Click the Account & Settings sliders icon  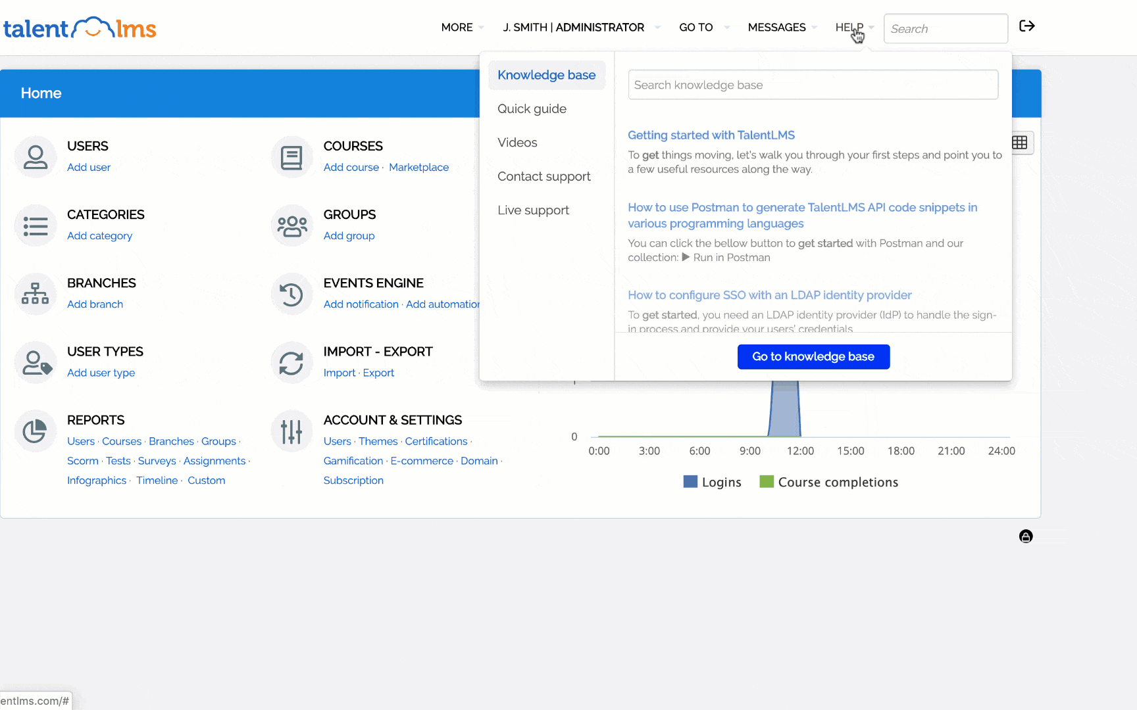pos(291,431)
